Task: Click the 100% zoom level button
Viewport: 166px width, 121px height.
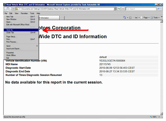Action: (x=153, y=117)
